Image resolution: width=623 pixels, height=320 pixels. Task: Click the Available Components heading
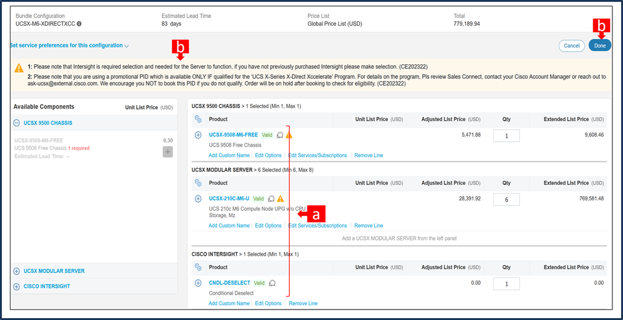[44, 107]
